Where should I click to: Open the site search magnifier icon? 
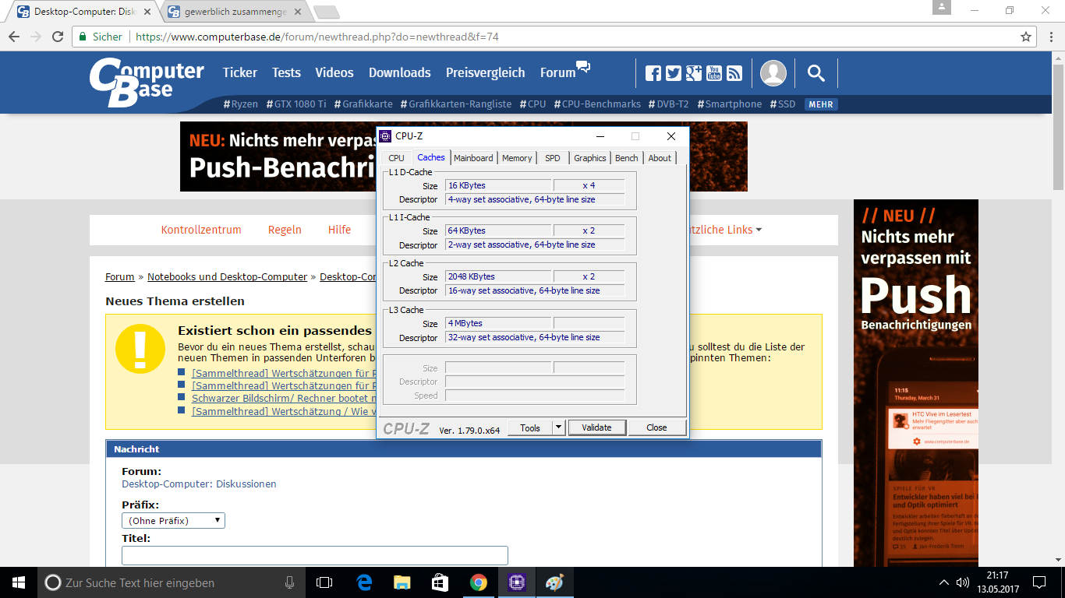click(816, 73)
